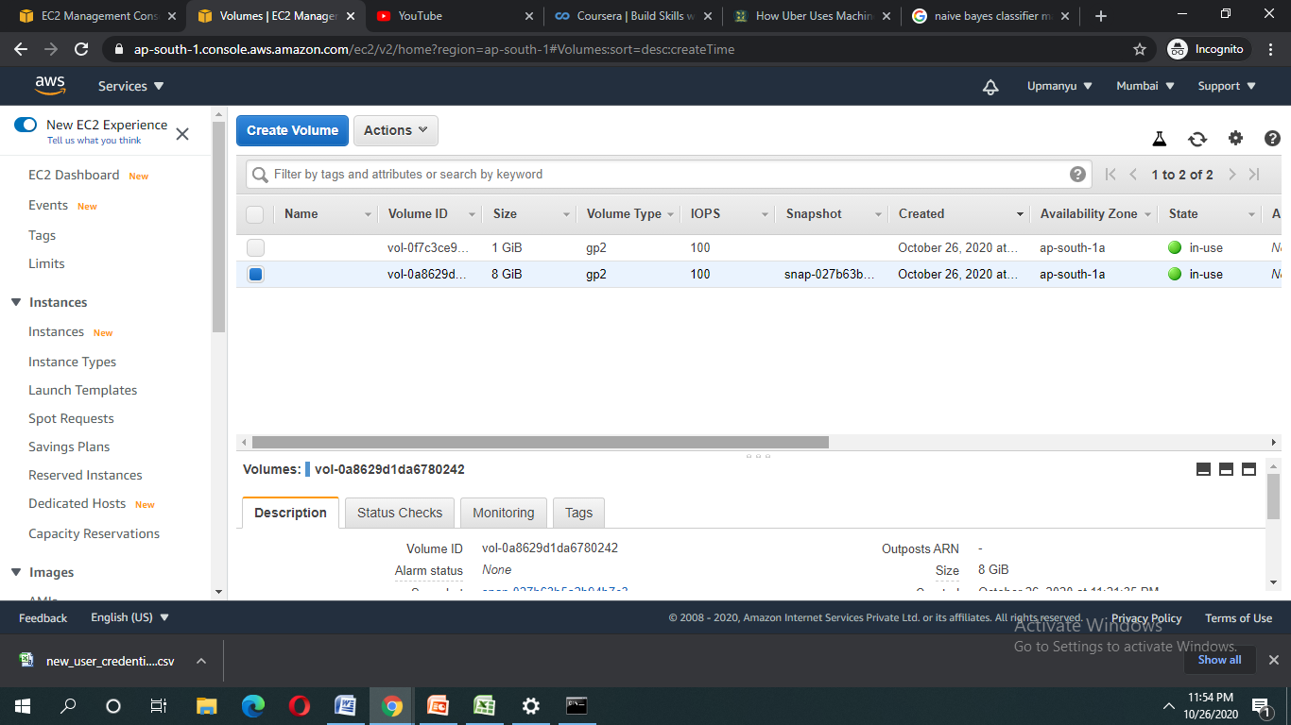The width and height of the screenshot is (1291, 725).
Task: Switch to the Status Checks tab
Action: coord(400,513)
